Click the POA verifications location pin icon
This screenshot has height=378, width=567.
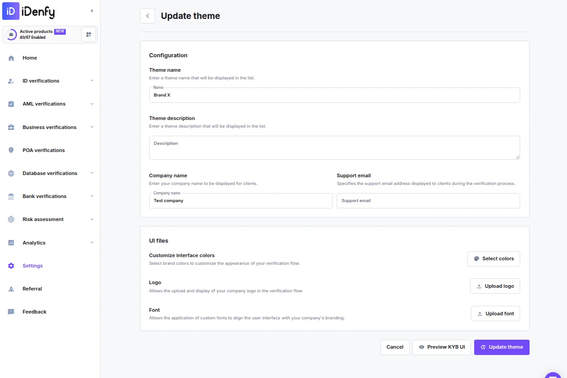11,150
